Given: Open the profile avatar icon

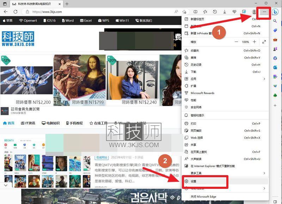Looking at the screenshot, I should click(x=254, y=12).
